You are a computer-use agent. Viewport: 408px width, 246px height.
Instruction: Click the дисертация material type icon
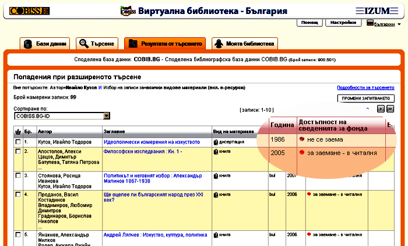point(216,142)
